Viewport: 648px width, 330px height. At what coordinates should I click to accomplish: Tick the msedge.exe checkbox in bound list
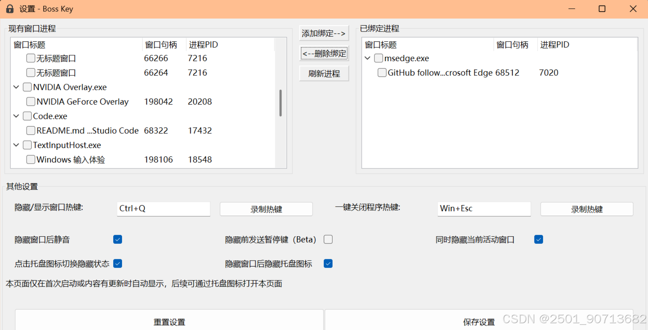pyautogui.click(x=378, y=58)
